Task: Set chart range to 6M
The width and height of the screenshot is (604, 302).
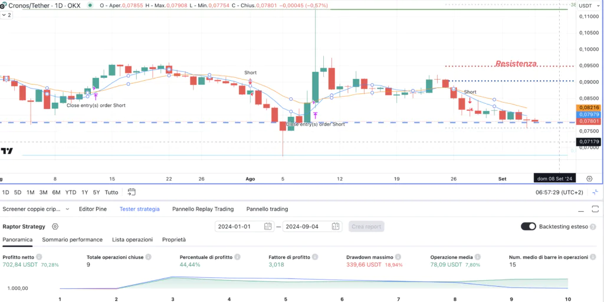Action: point(56,192)
